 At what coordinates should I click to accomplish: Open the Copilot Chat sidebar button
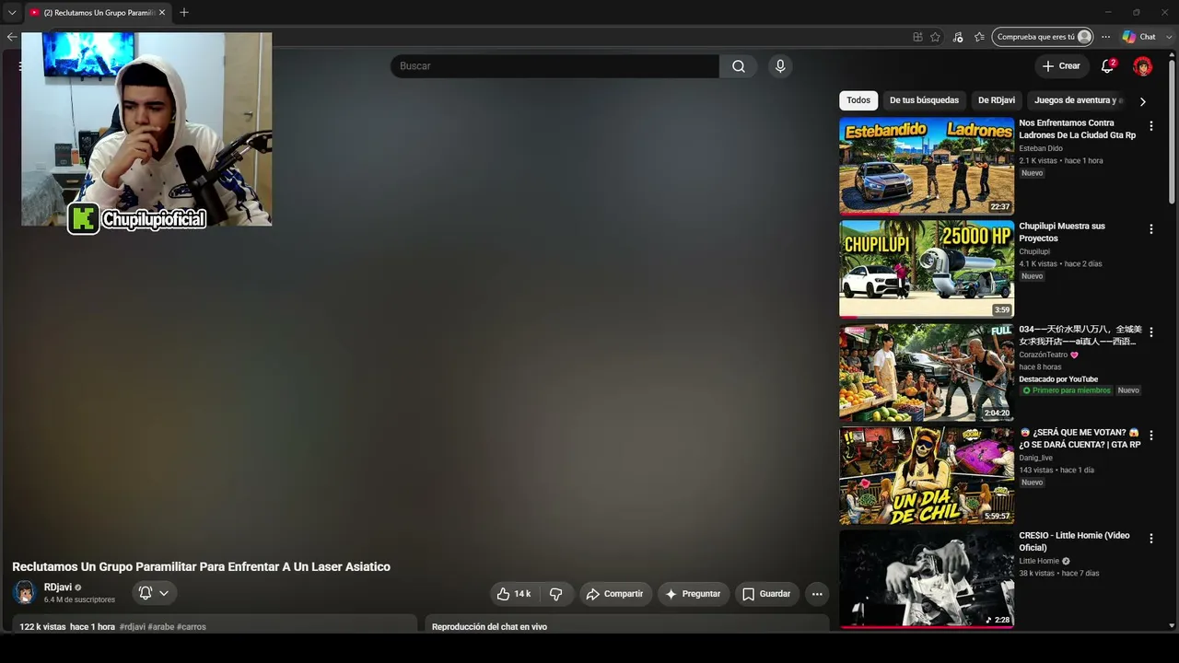[1139, 37]
